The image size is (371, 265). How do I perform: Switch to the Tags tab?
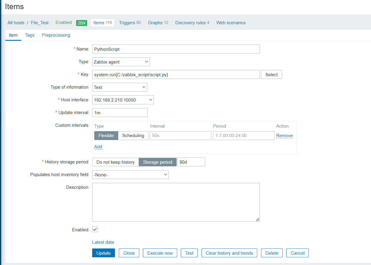click(30, 35)
